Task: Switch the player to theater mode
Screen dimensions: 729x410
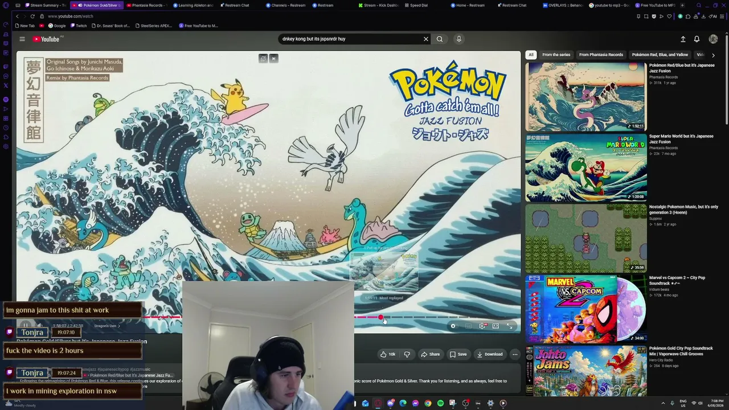Action: click(495, 326)
